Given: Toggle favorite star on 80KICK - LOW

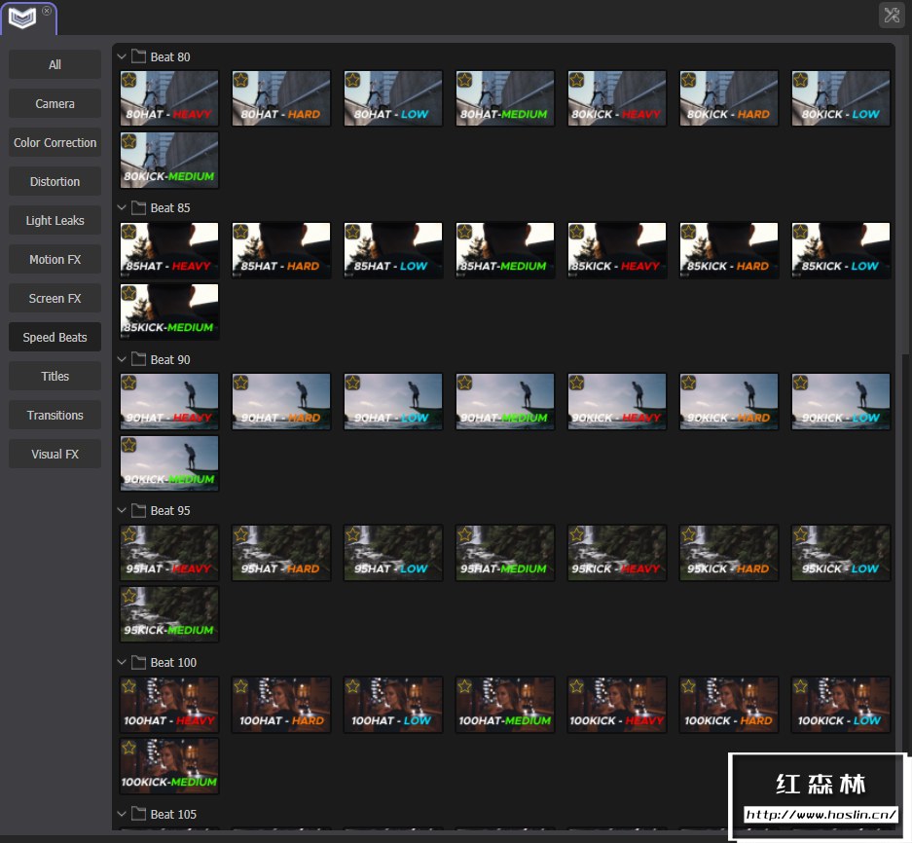Looking at the screenshot, I should [x=800, y=80].
